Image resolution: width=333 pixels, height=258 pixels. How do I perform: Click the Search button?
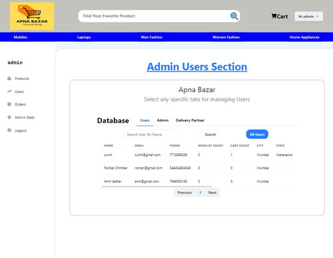tap(210, 135)
